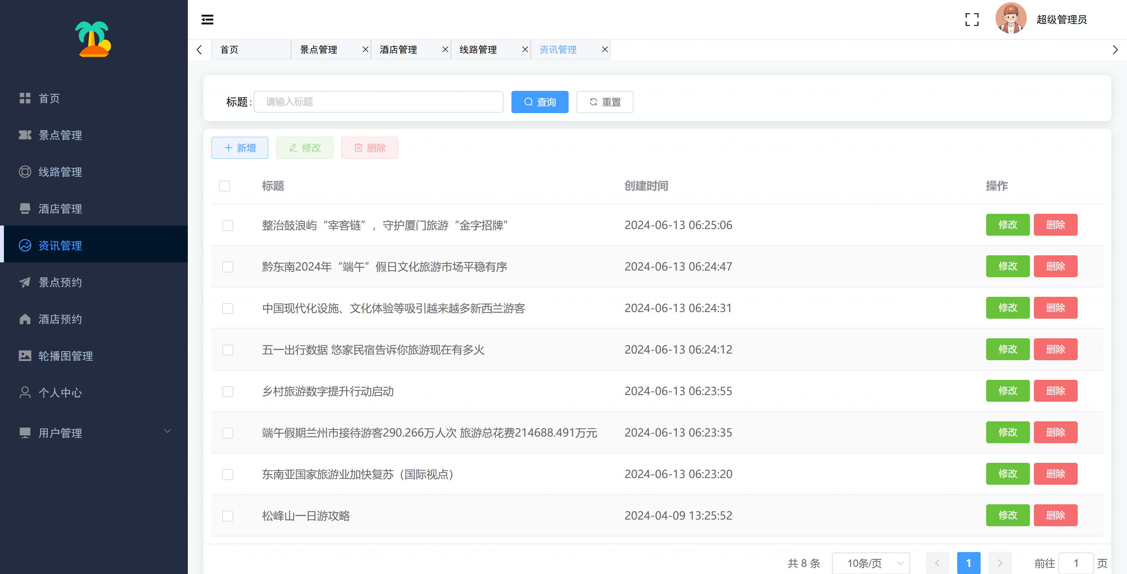This screenshot has height=574, width=1127.
Task: Toggle the select-all header checkbox
Action: (225, 186)
